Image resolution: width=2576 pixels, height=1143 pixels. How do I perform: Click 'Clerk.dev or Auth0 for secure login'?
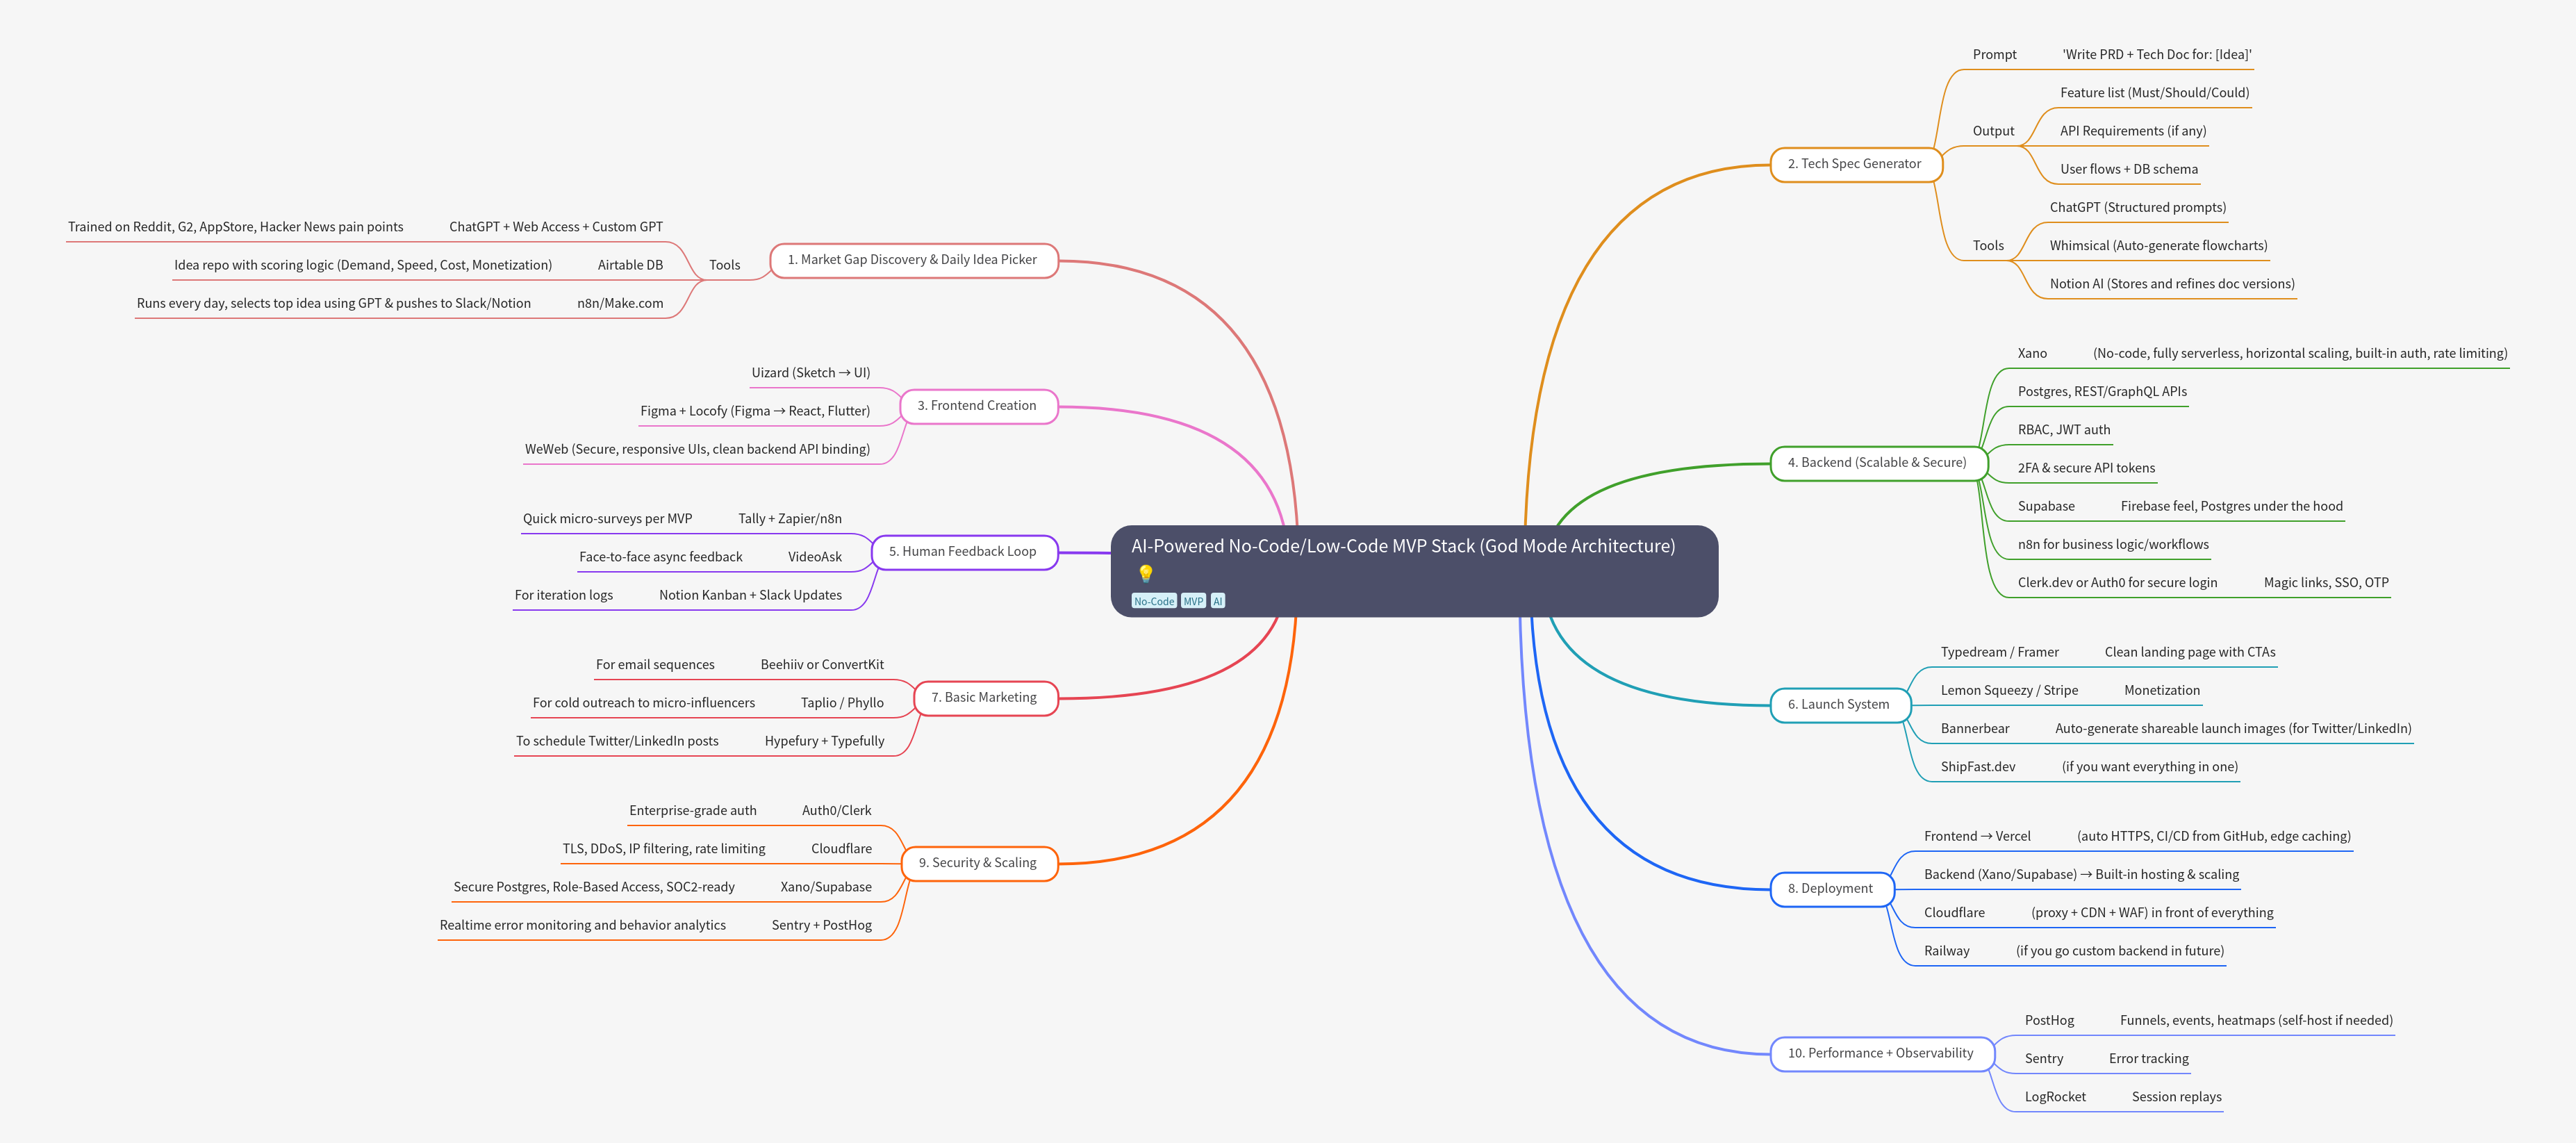pyautogui.click(x=2117, y=583)
